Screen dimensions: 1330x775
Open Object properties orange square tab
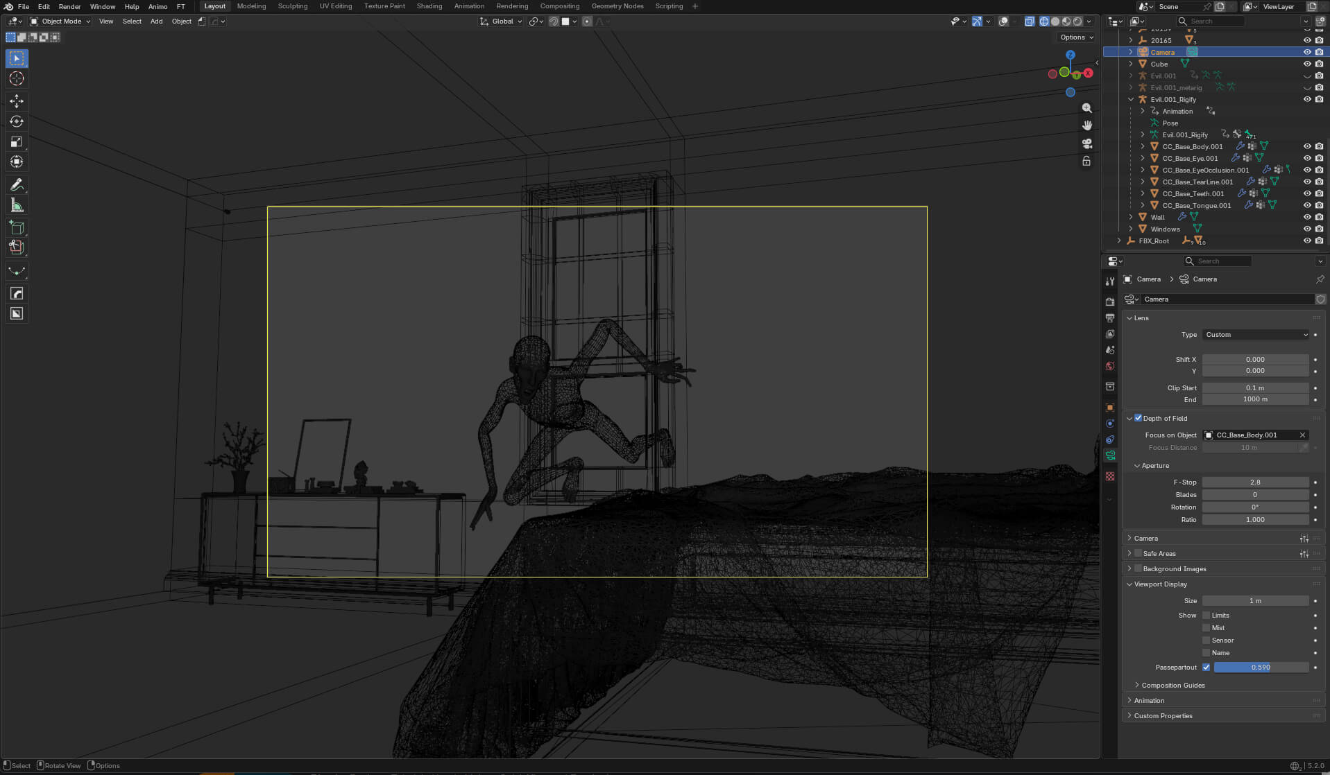tap(1110, 408)
